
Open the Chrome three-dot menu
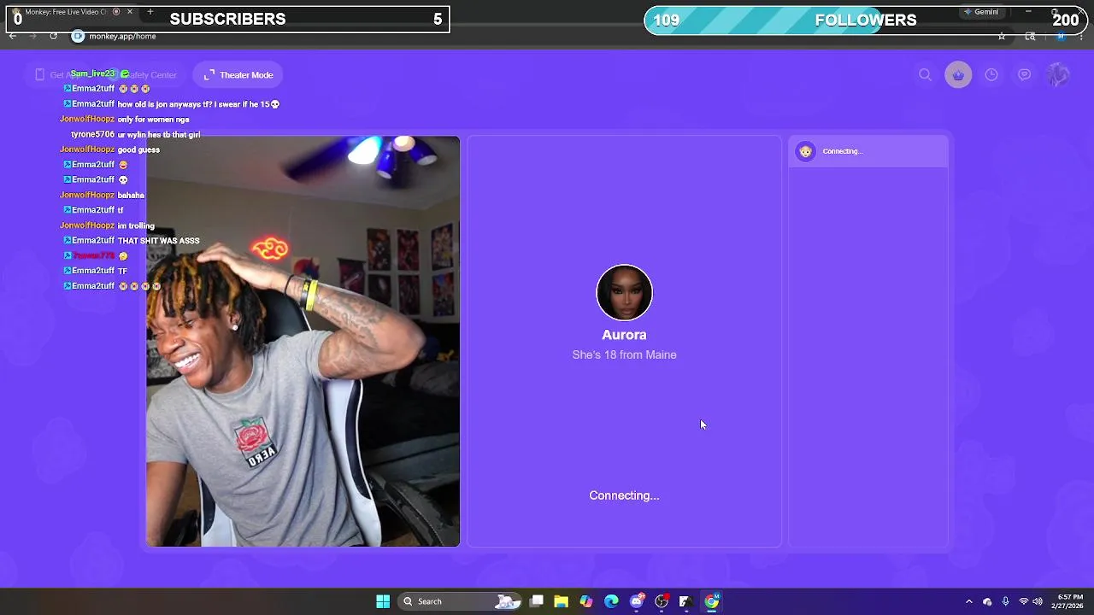(x=1081, y=36)
